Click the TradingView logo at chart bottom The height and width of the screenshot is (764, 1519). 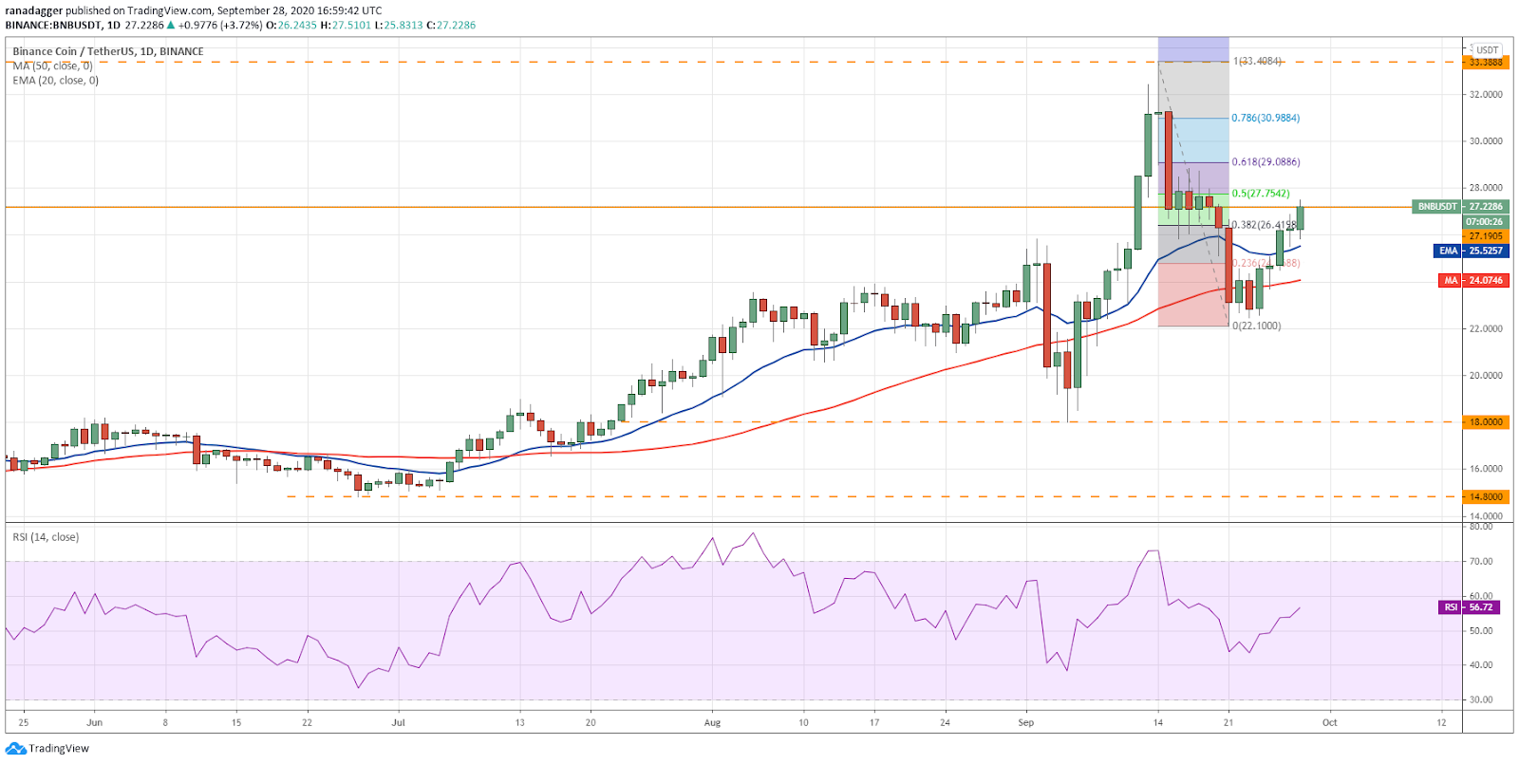coord(47,748)
